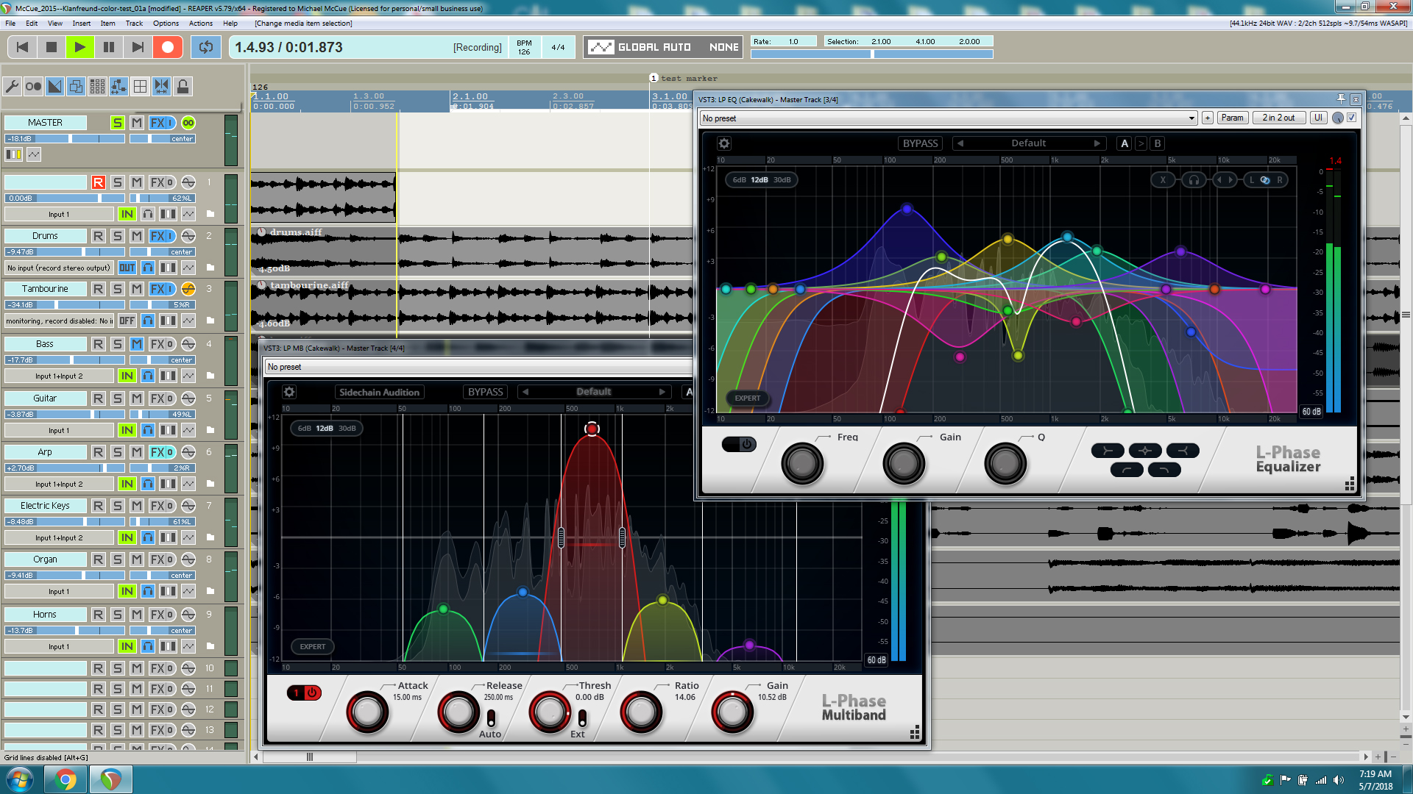This screenshot has height=794, width=1413.
Task: Toggle the snap toolbar icon
Action: (161, 87)
